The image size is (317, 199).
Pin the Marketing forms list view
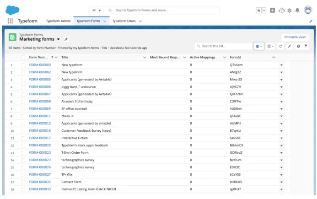(66, 39)
